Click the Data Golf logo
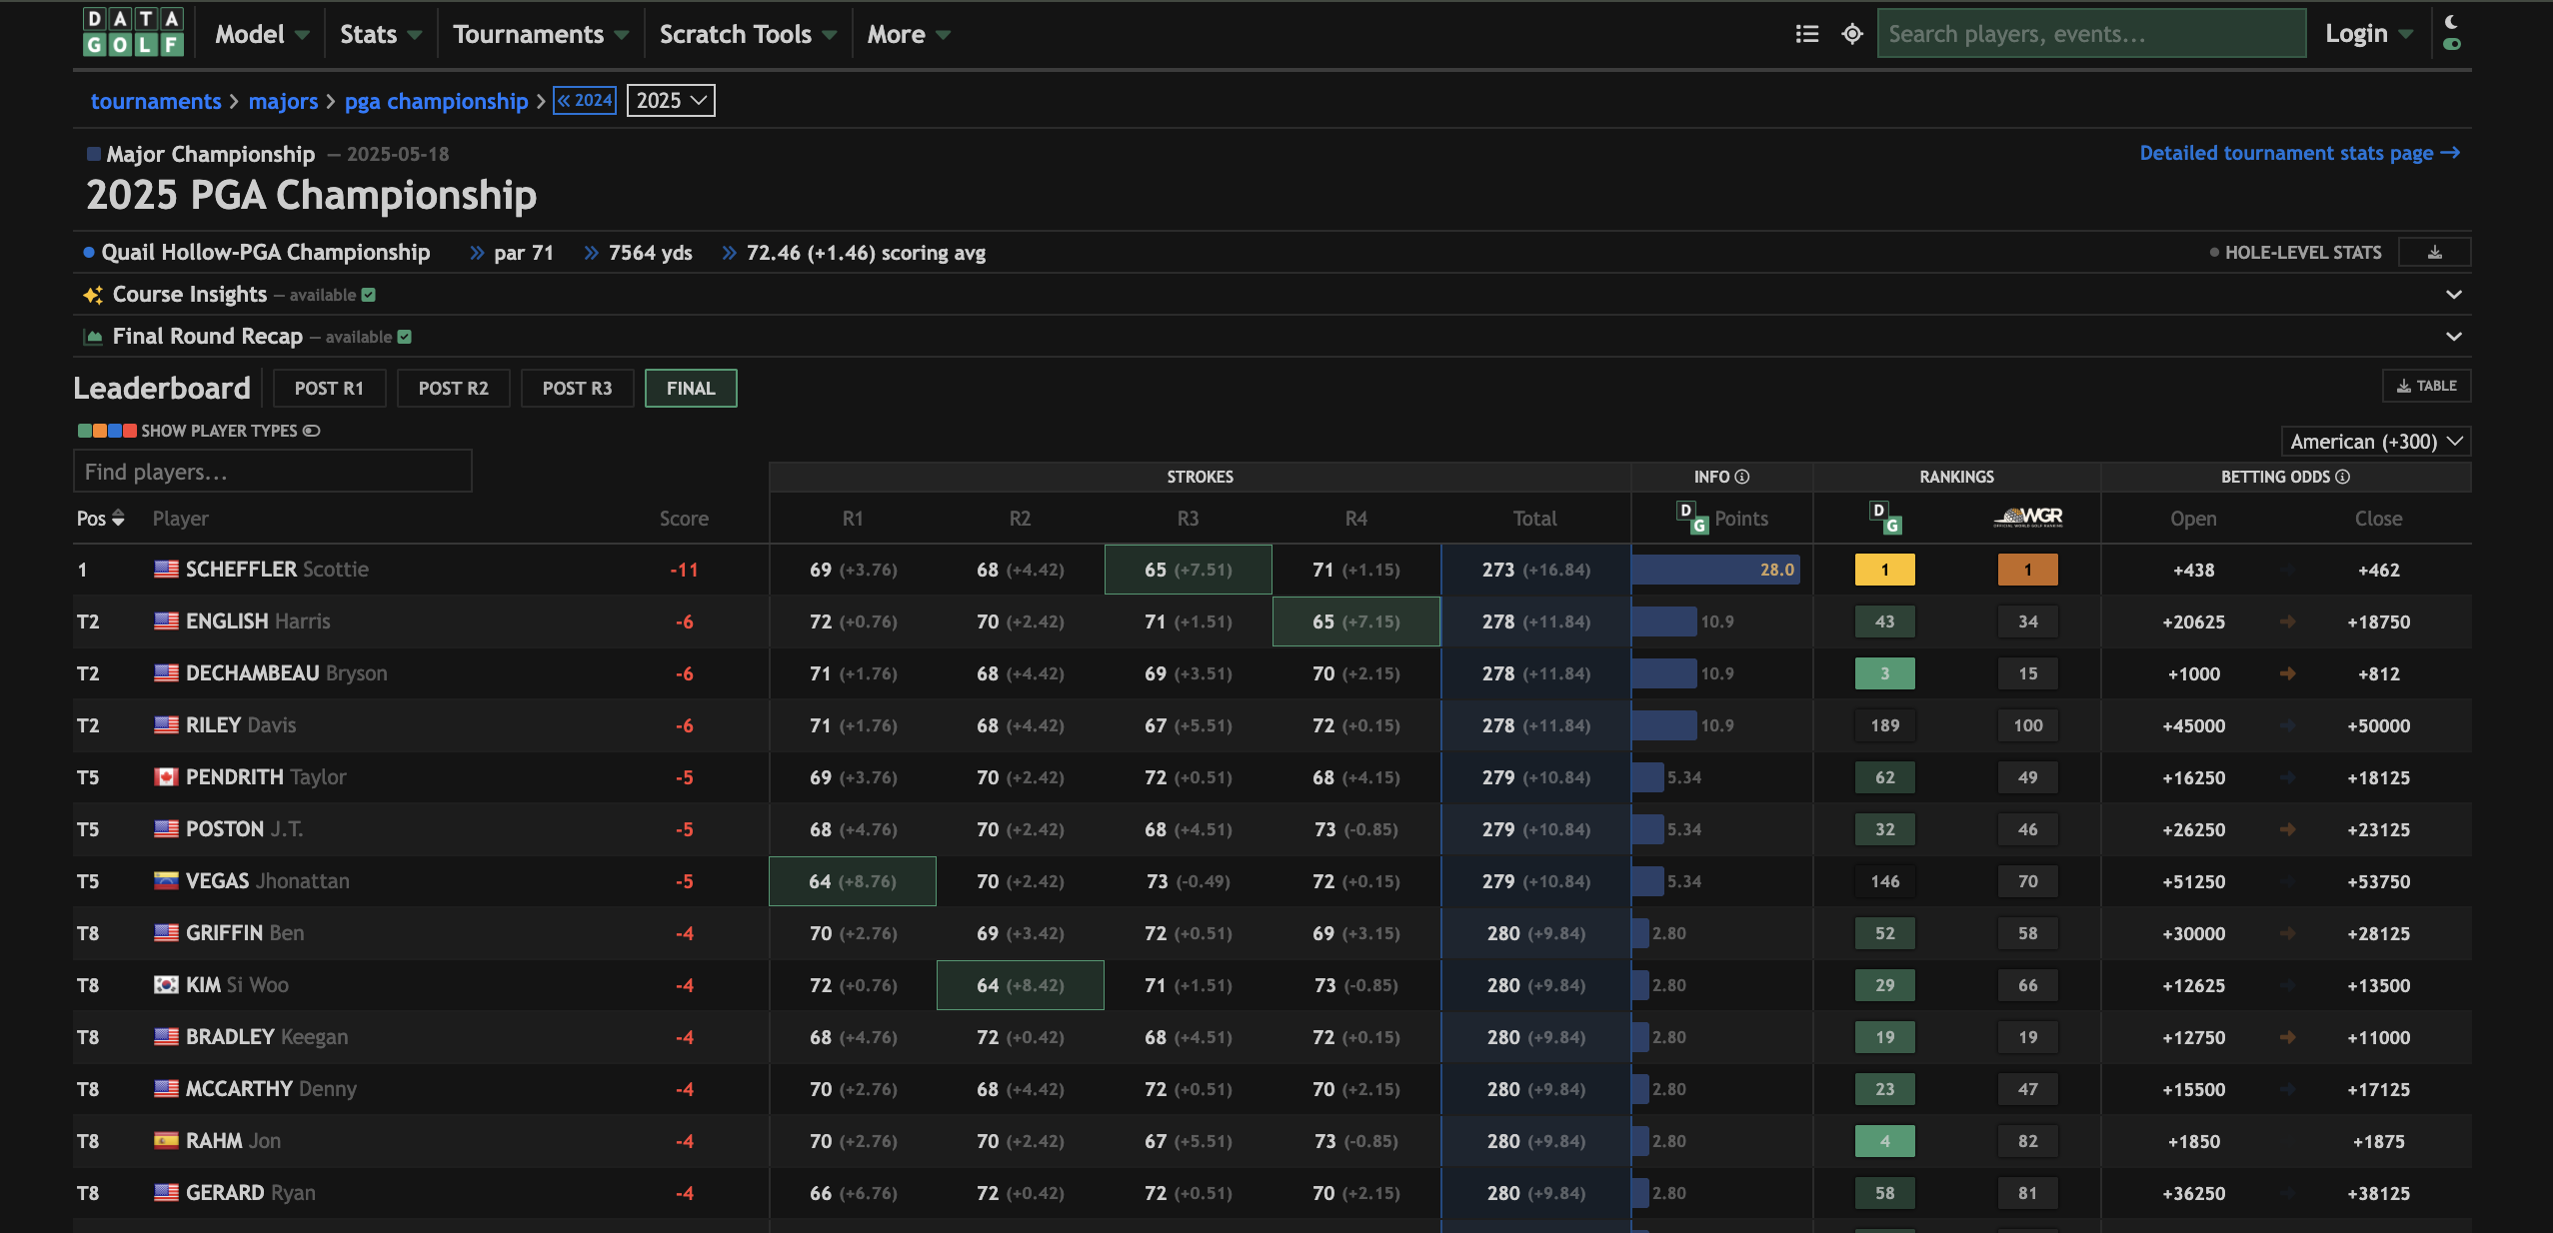2553x1233 pixels. coord(133,33)
